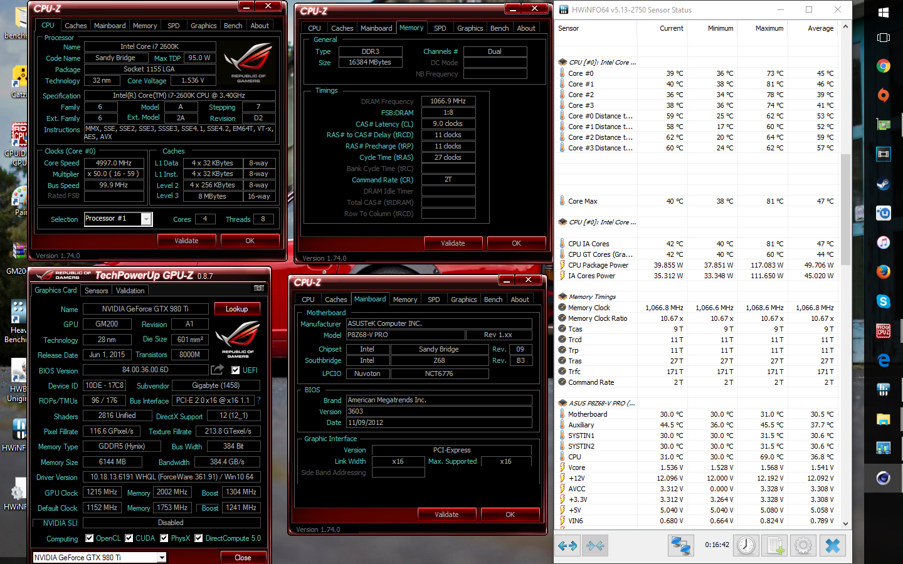The height and width of the screenshot is (564, 903).
Task: Toggle the CUDA checkbox
Action: [x=129, y=538]
